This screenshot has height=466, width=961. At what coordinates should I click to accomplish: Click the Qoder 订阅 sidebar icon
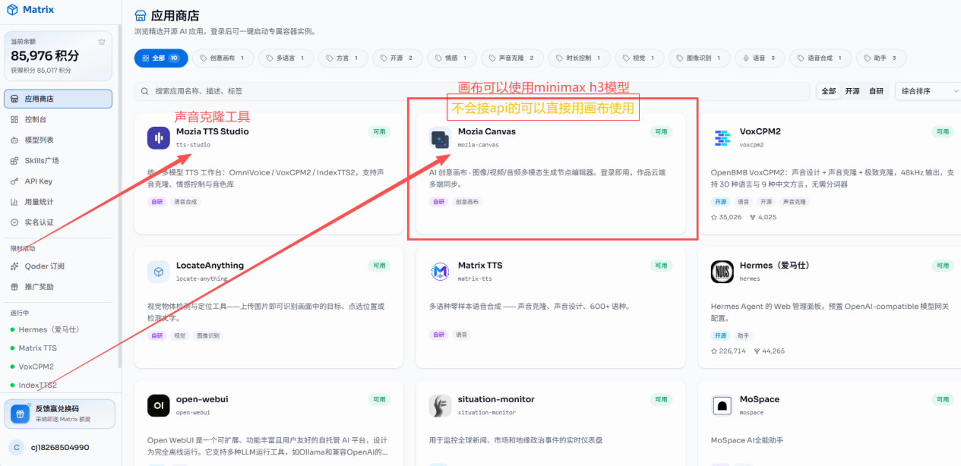[15, 266]
